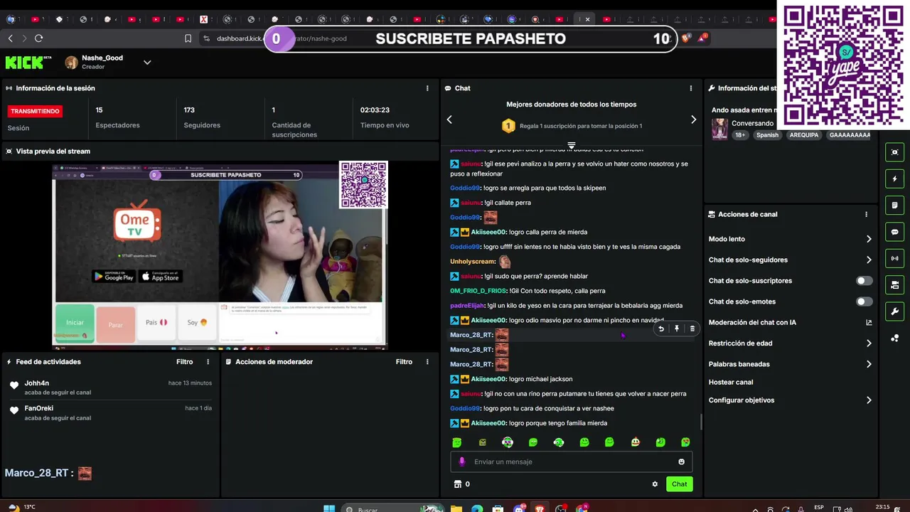Click Johh4n in activity feed
The width and height of the screenshot is (910, 512).
(x=37, y=383)
